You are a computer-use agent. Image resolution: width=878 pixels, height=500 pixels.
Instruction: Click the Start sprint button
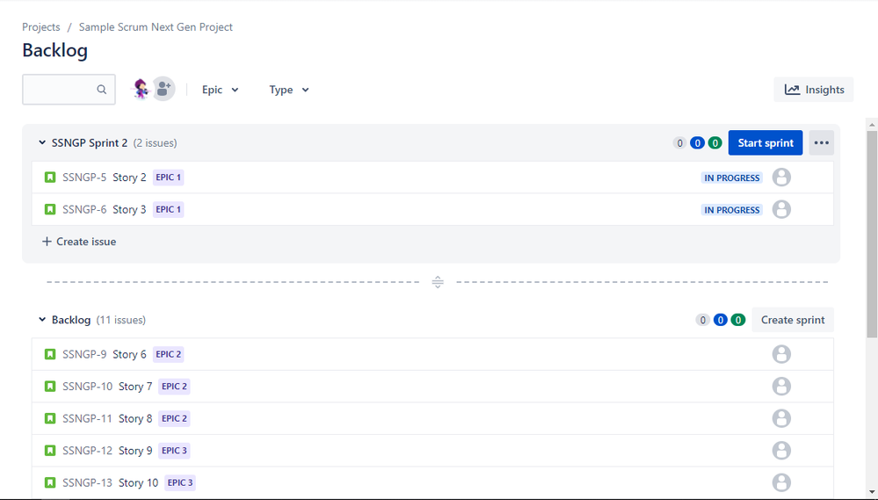pyautogui.click(x=766, y=142)
